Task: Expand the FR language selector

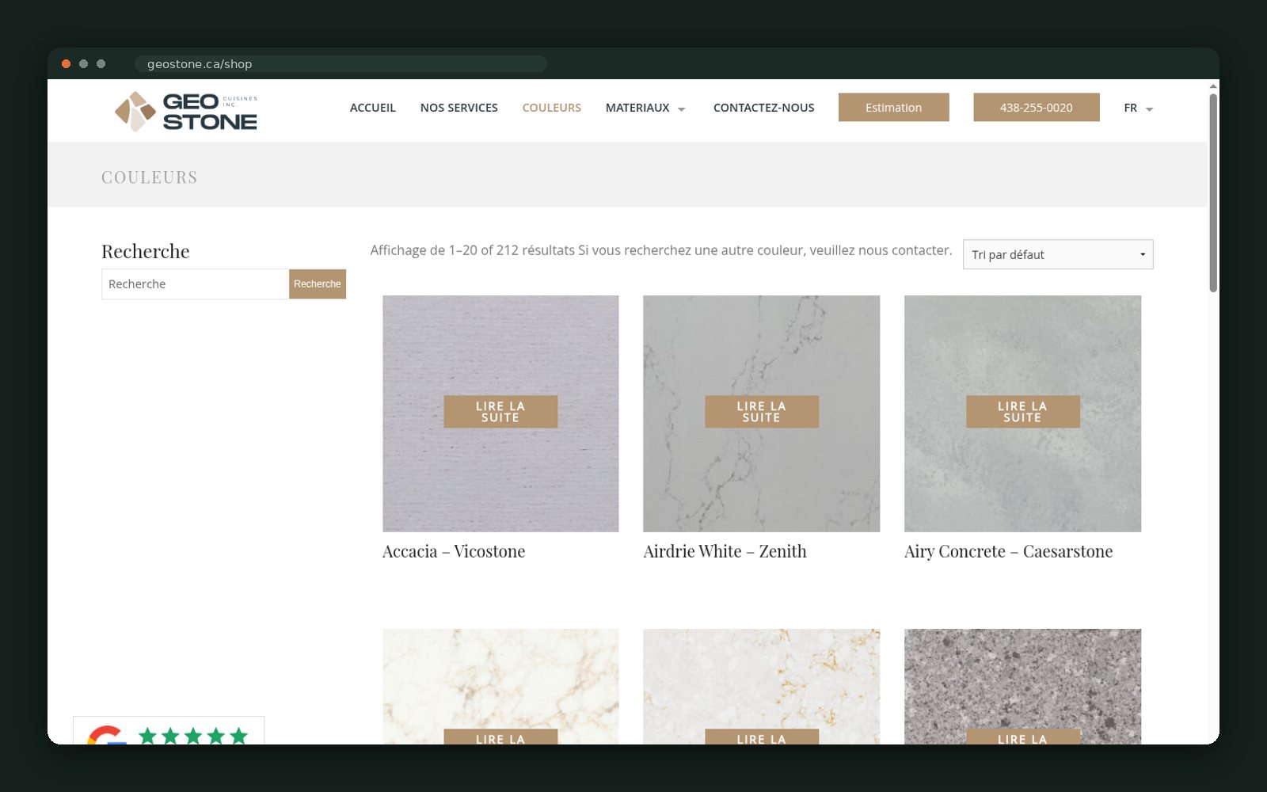Action: tap(1138, 108)
